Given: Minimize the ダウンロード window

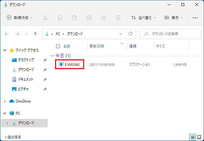Looking at the screenshot, I should click(x=169, y=5).
